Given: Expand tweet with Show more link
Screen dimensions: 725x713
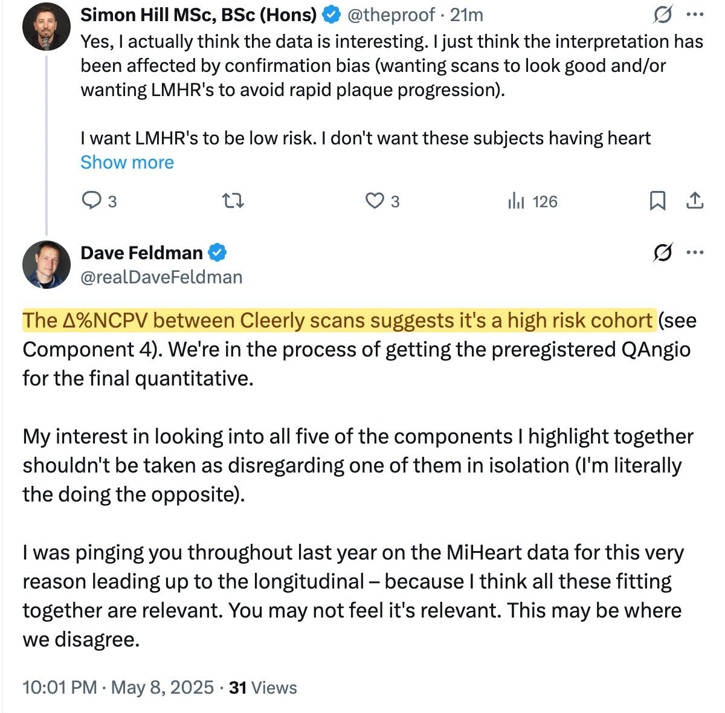Looking at the screenshot, I should pyautogui.click(x=127, y=162).
